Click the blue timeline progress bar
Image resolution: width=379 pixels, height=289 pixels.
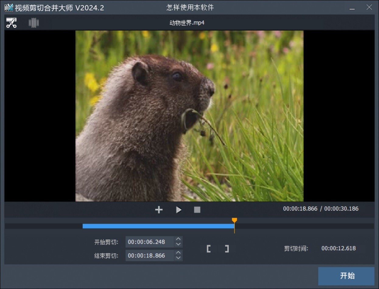click(158, 226)
